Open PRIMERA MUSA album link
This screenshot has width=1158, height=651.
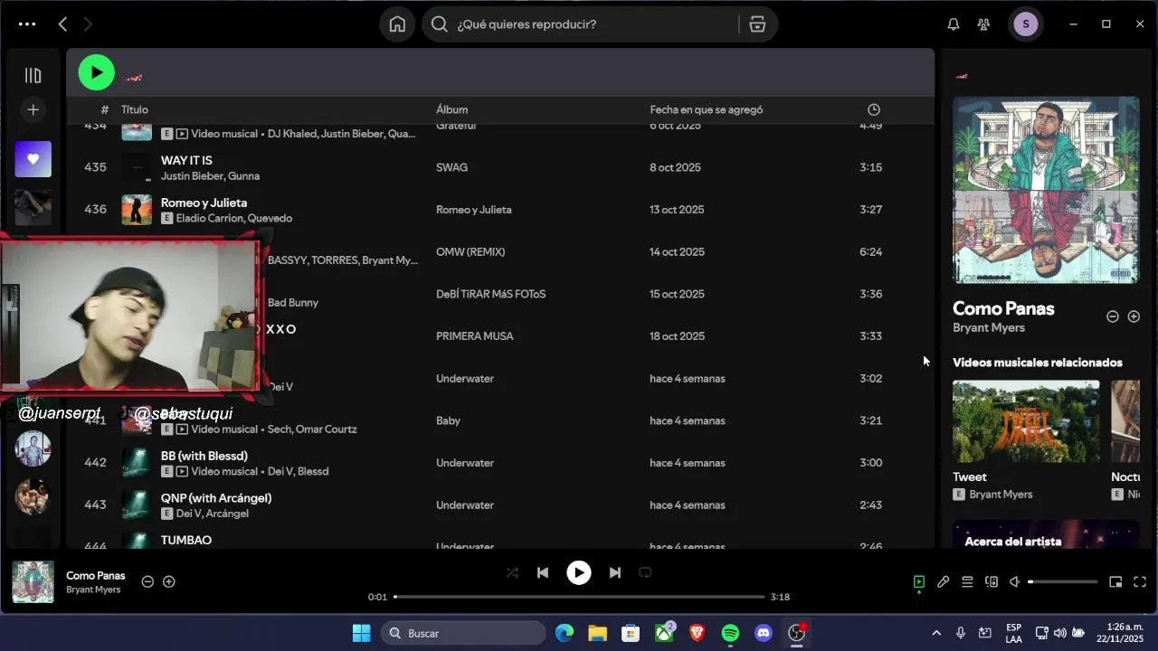point(474,336)
